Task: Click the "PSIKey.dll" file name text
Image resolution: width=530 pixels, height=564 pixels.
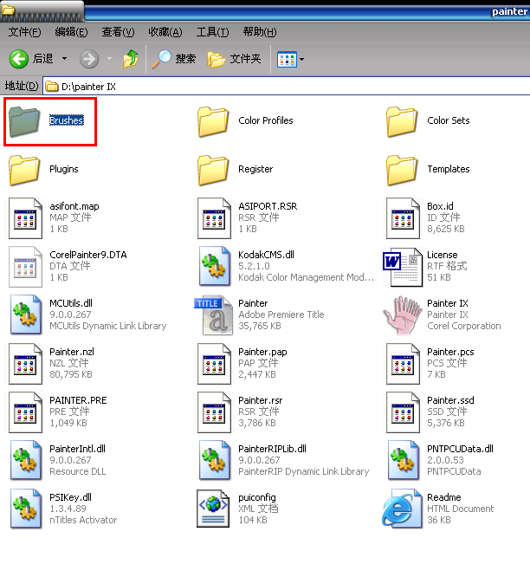Action: [x=70, y=497]
